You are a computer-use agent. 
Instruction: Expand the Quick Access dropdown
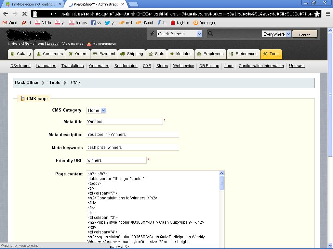click(x=199, y=34)
